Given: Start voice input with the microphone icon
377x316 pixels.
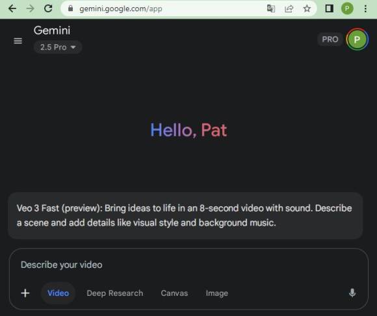Looking at the screenshot, I should click(352, 293).
